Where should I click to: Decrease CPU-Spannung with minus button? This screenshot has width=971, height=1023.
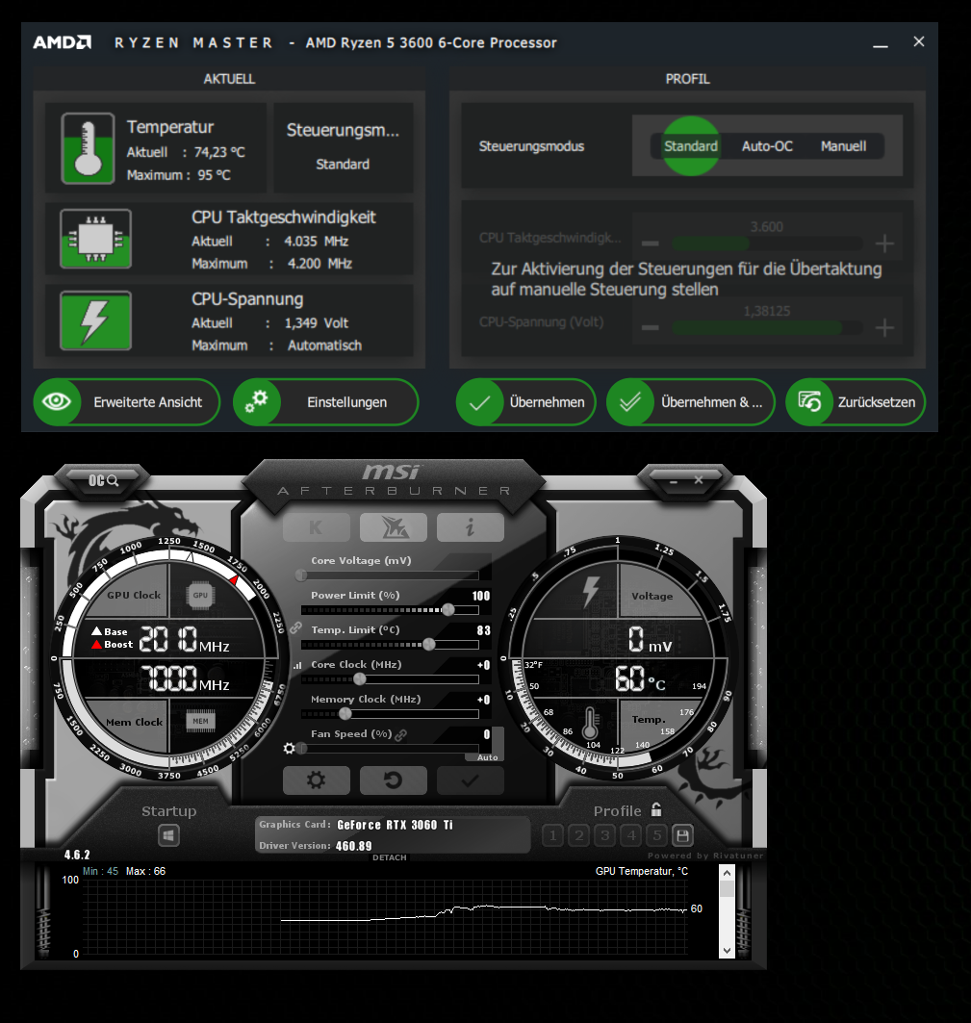coord(650,327)
